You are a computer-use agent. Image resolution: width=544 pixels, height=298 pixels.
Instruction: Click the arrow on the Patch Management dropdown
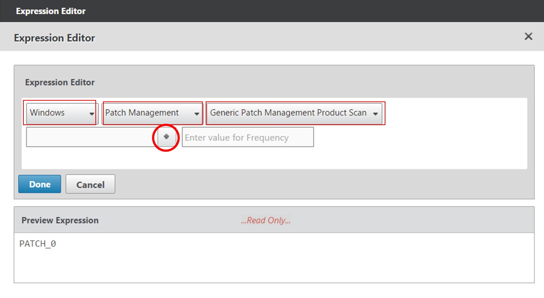click(x=197, y=114)
